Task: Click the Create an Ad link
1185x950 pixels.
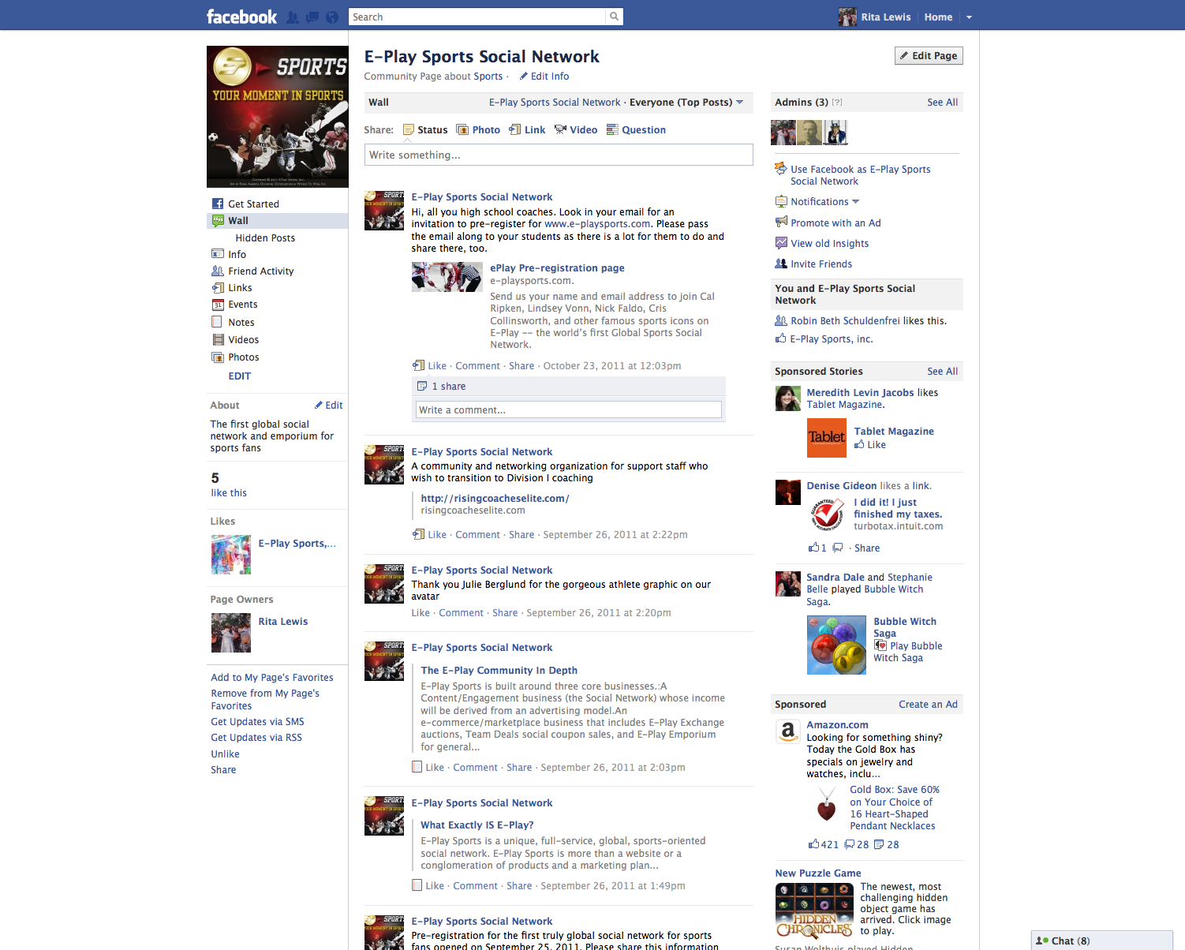Action: pyautogui.click(x=928, y=705)
